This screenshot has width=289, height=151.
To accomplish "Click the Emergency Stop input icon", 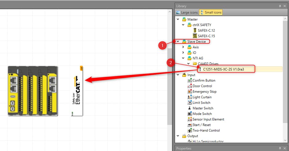I will point(190,91).
